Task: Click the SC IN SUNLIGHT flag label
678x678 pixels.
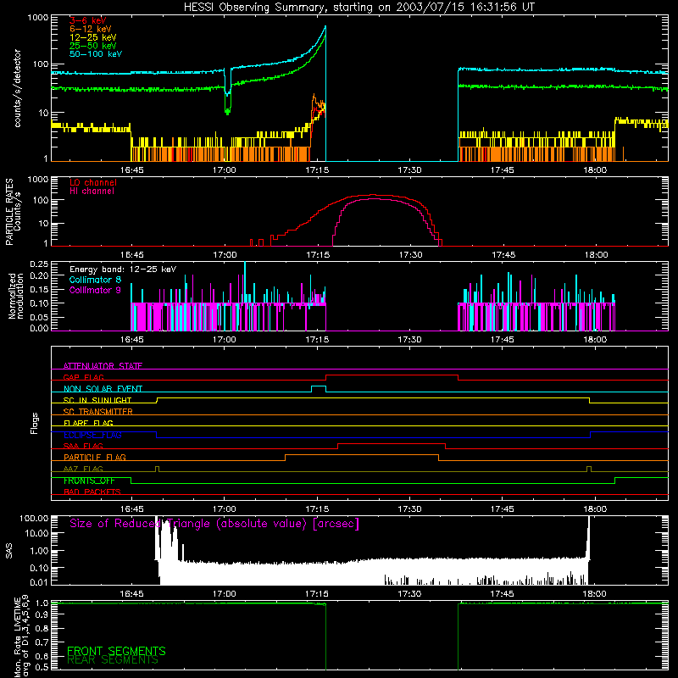Action: coord(97,400)
